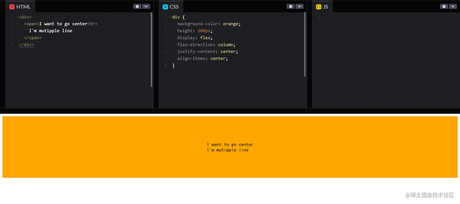Click the <br> tag in HTML
This screenshot has width=460, height=204.
tap(92, 24)
